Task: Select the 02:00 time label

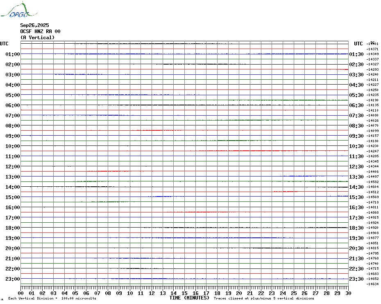Action: click(13, 64)
